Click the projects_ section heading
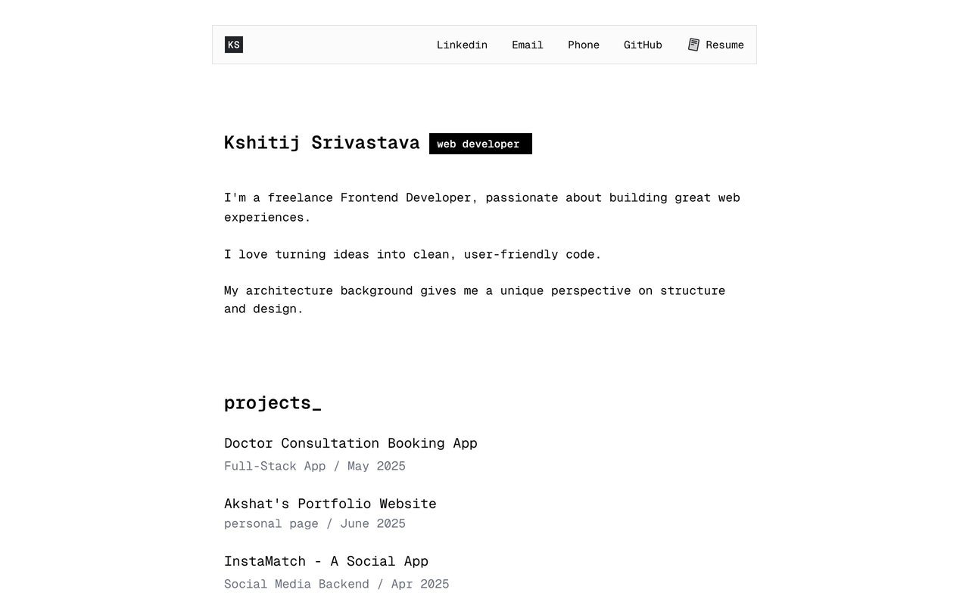Image resolution: width=969 pixels, height=605 pixels. pos(273,402)
